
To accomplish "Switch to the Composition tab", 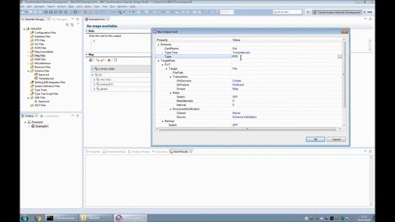I will [49, 116].
